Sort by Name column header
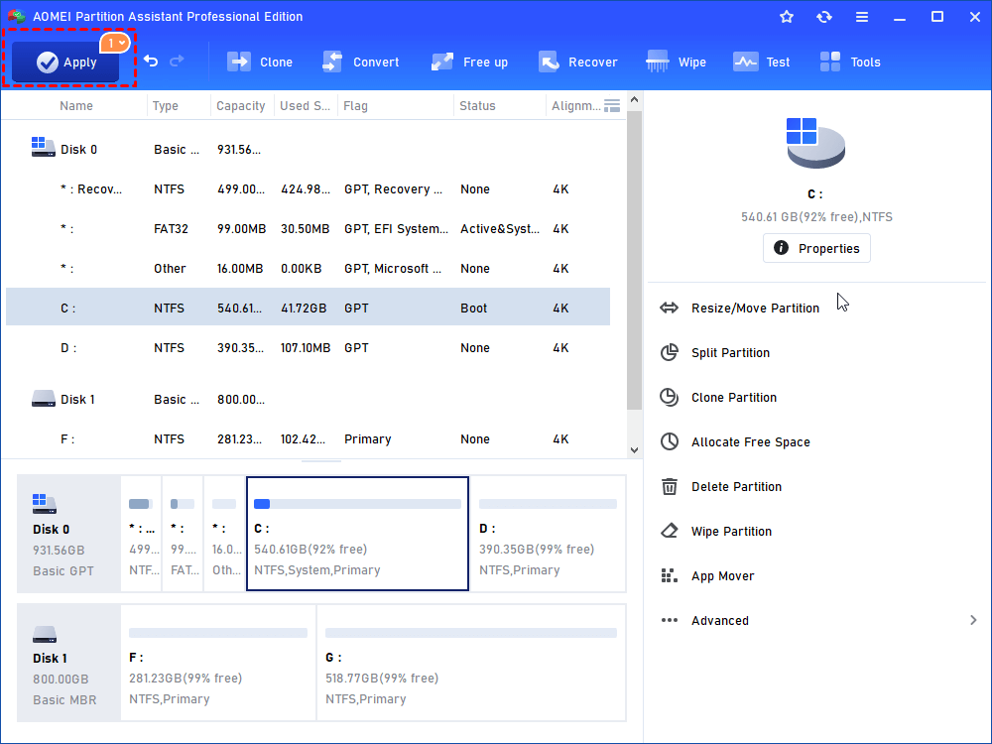 pos(76,106)
